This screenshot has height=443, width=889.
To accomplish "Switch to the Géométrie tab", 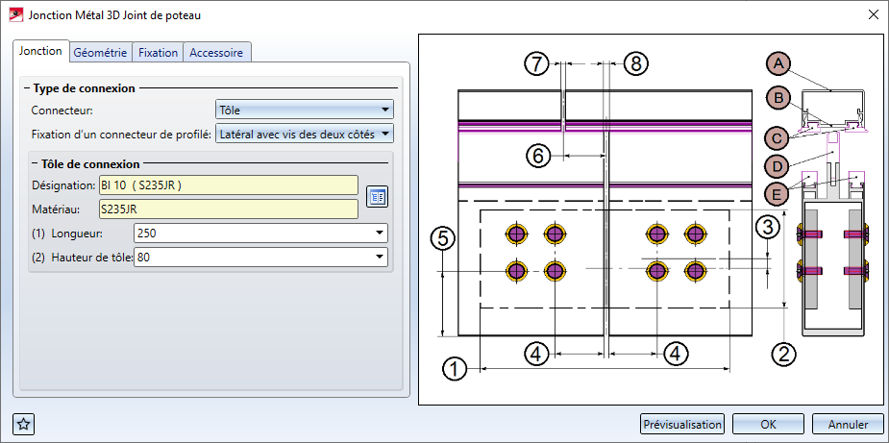I will pos(100,53).
